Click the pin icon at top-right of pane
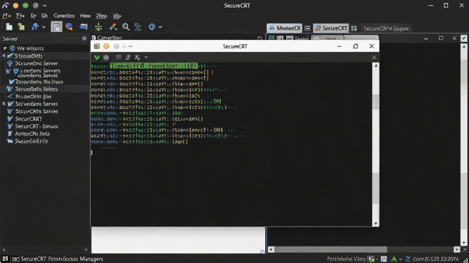 click(x=464, y=38)
